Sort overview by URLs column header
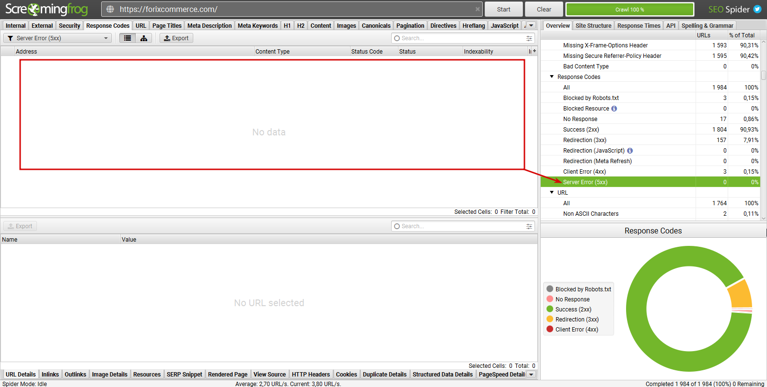 click(711, 35)
